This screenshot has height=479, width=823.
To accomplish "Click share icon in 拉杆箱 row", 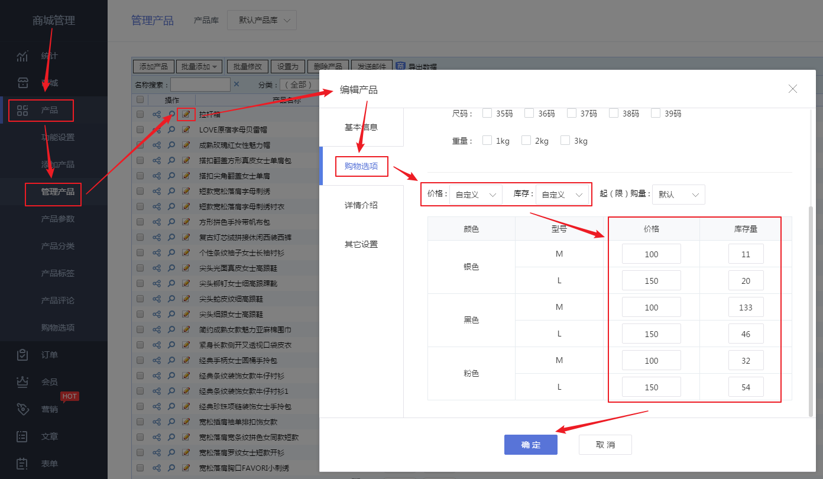I will click(157, 114).
